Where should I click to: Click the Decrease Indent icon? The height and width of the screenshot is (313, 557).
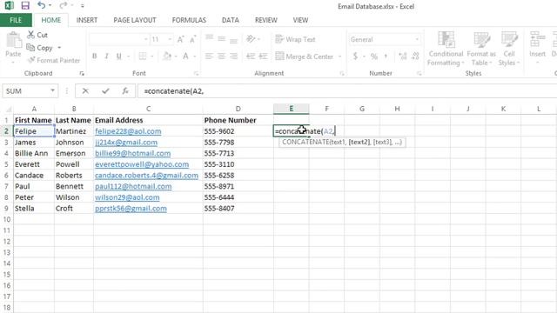pyautogui.click(x=251, y=56)
